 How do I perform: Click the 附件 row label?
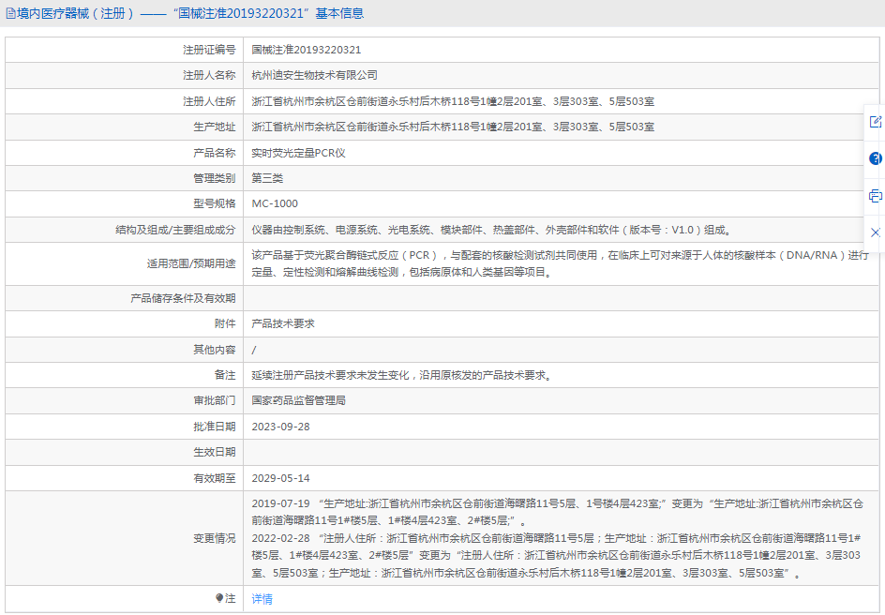point(225,323)
